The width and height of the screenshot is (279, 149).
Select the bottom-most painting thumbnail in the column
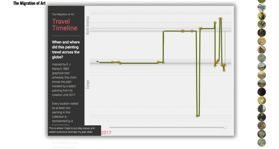coord(262,143)
